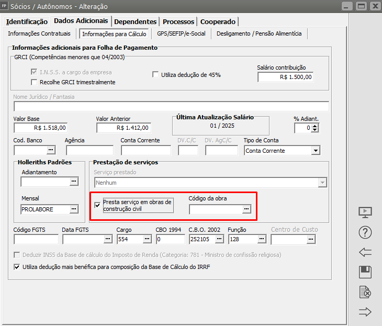Screen dimensions: 382x326
Task: Open the Cargo lookup button
Action: tap(147, 239)
